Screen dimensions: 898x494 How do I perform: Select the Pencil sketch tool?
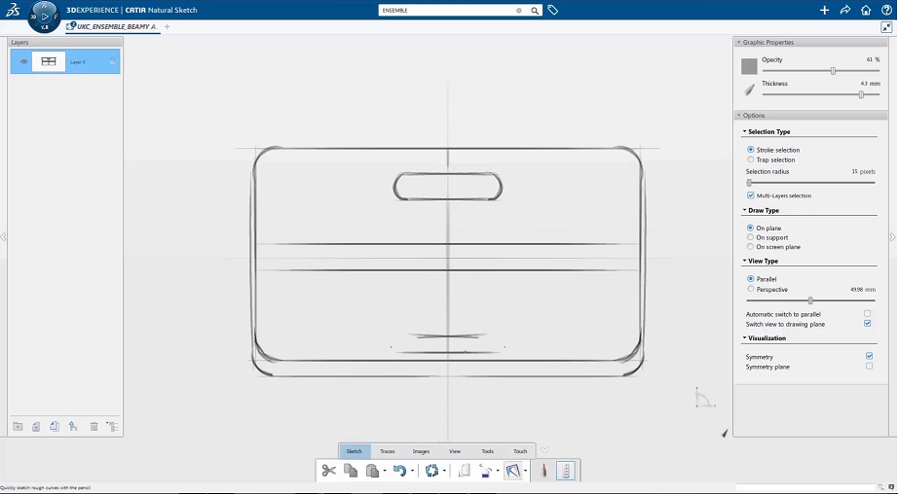(x=543, y=471)
